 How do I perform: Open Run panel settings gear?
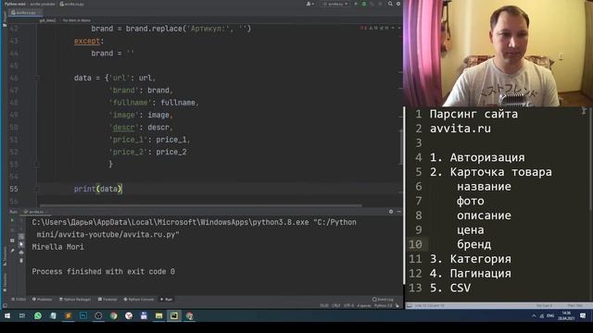pos(391,212)
